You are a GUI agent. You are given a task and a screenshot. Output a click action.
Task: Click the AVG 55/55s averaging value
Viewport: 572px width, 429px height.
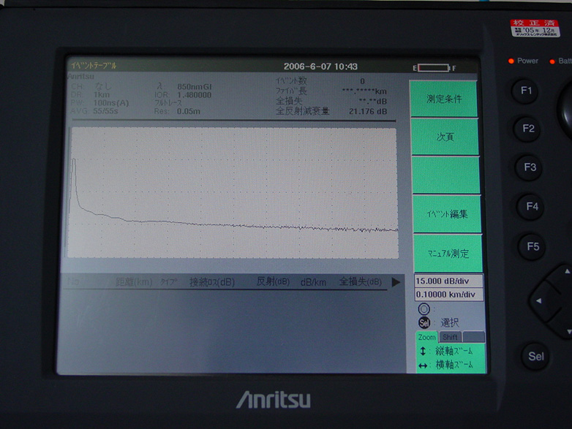point(105,111)
